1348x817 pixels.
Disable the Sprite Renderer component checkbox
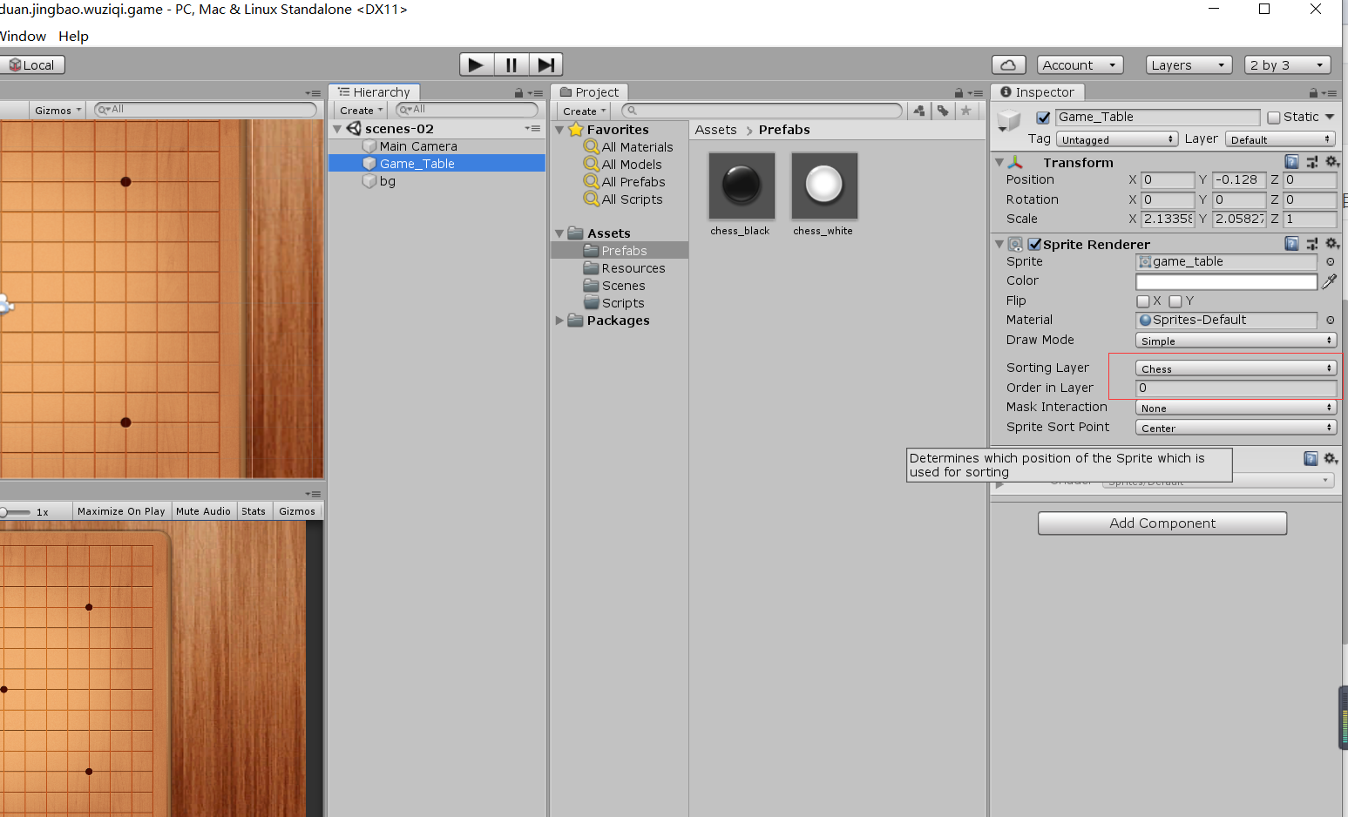click(x=1034, y=244)
